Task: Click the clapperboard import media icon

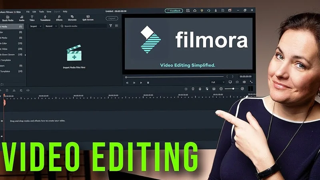Action: click(x=74, y=53)
